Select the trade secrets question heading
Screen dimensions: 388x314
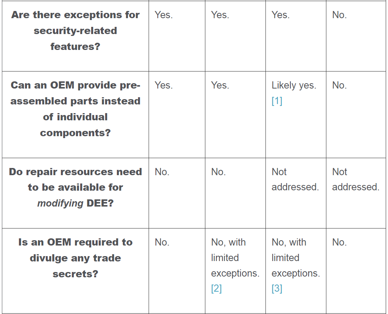point(75,258)
